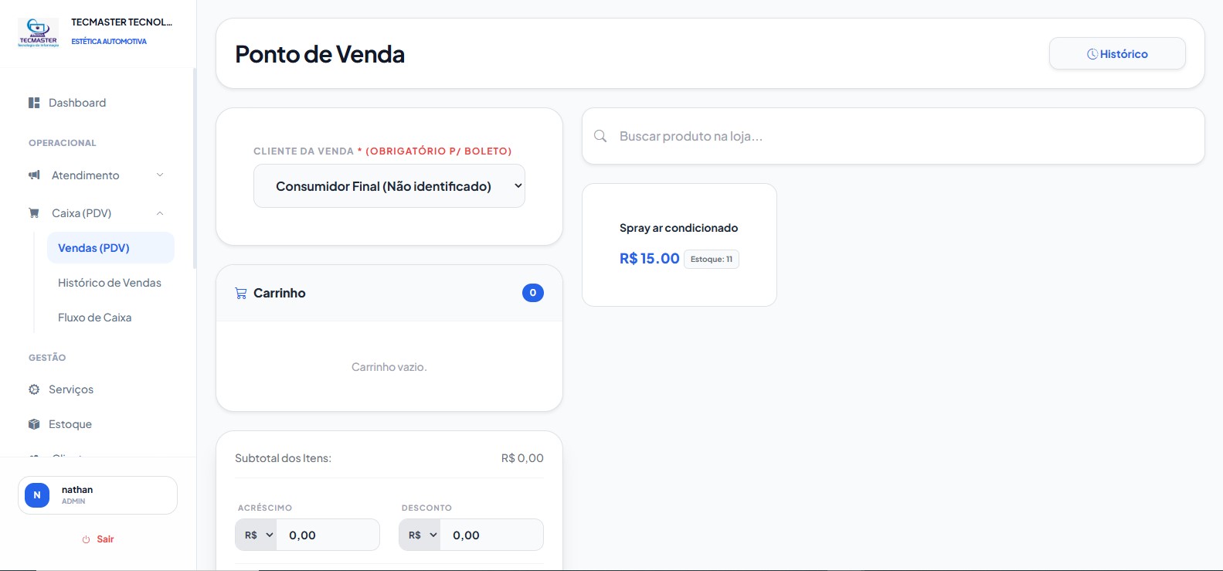Log out with the Sair link
This screenshot has height=571, width=1223.
click(x=98, y=539)
